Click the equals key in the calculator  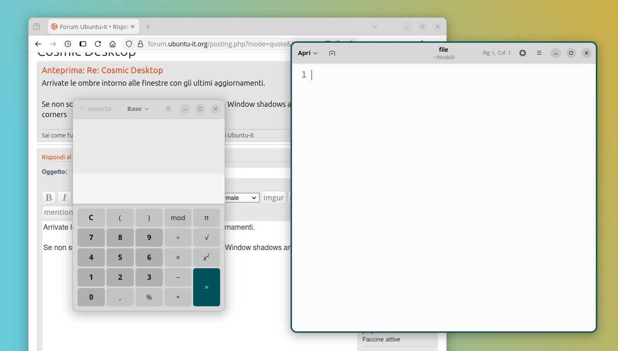click(206, 287)
